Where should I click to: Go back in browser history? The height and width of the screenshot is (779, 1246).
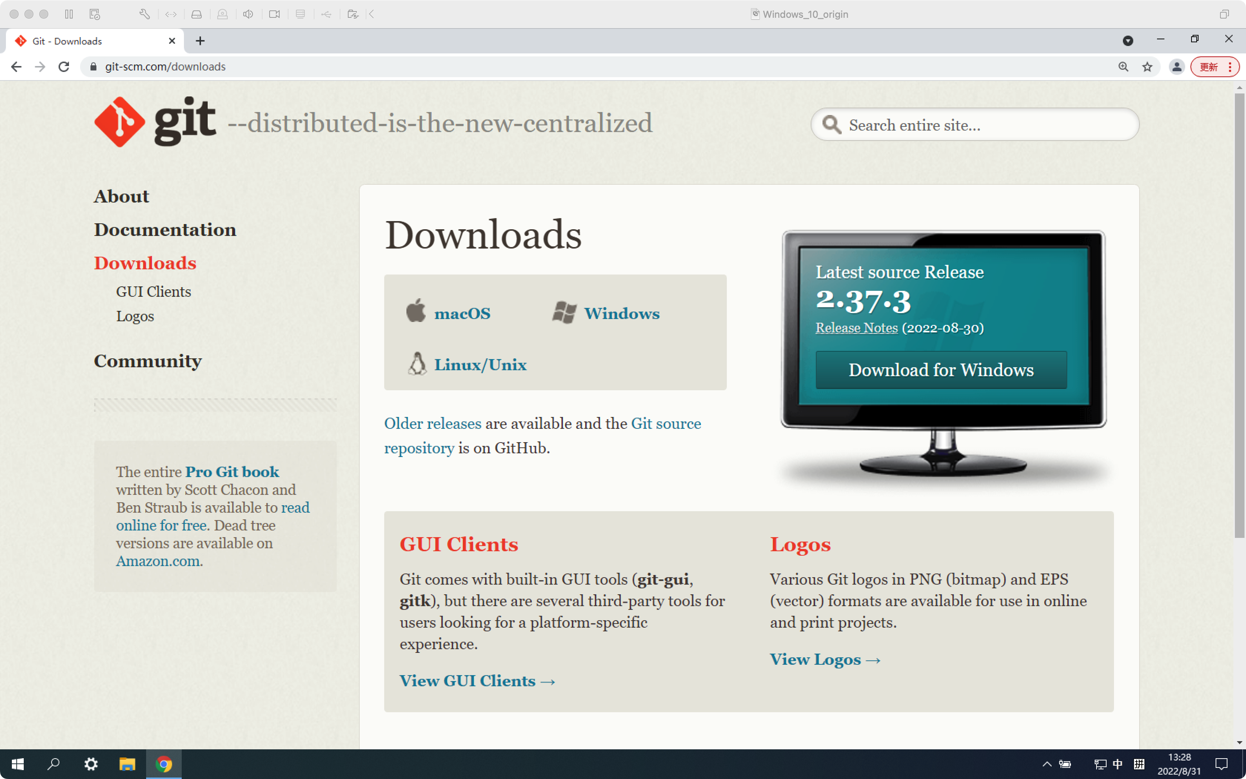coord(16,66)
